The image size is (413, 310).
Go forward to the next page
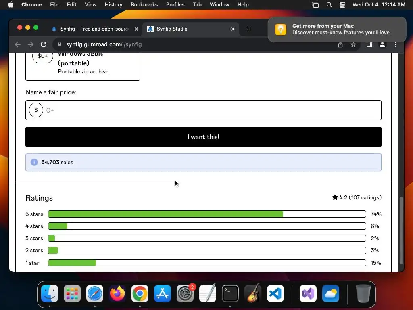pyautogui.click(x=31, y=44)
